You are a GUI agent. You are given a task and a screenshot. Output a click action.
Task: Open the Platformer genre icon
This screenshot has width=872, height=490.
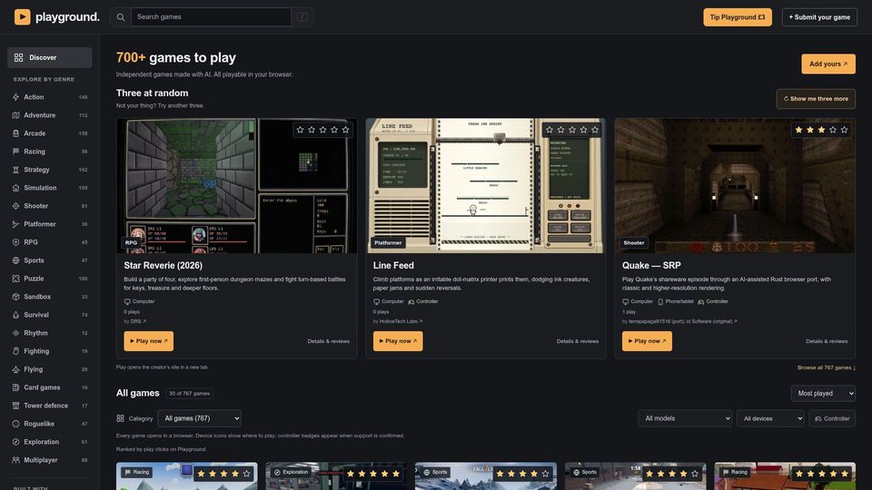click(15, 224)
